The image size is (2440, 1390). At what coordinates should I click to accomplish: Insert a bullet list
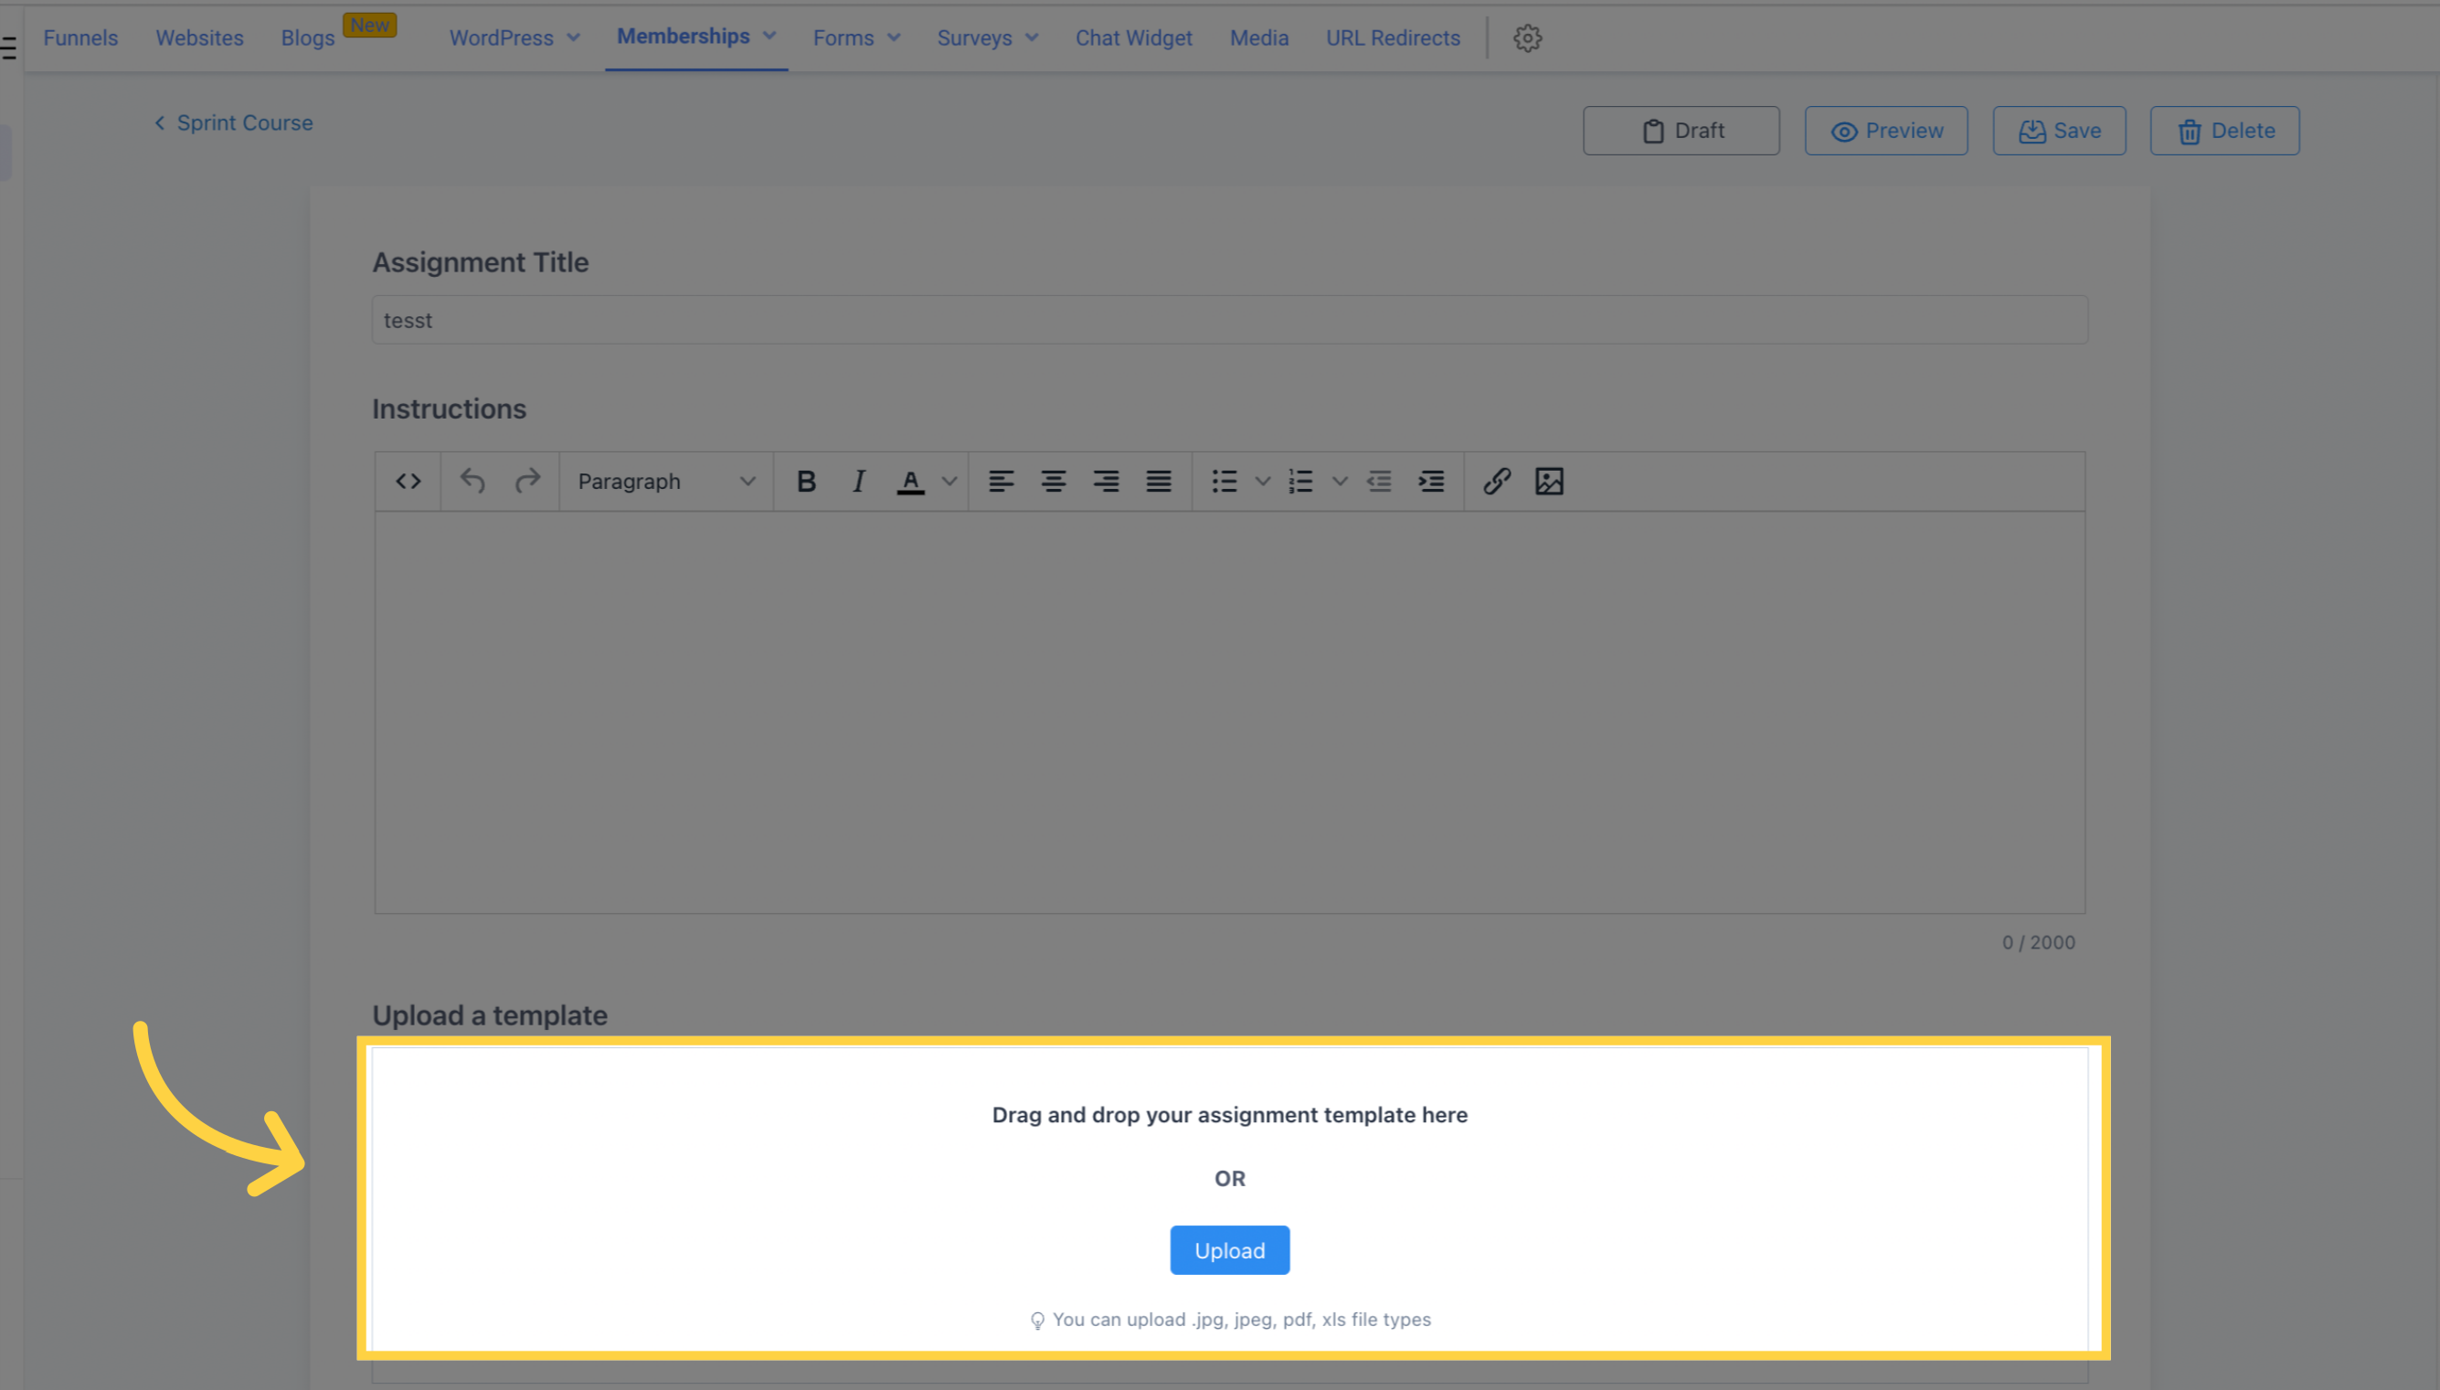coord(1224,481)
